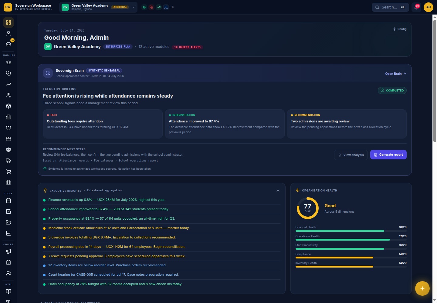This screenshot has width=437, height=303.
Task: Open the team users icon under Collab
Action: pyautogui.click(x=8, y=273)
